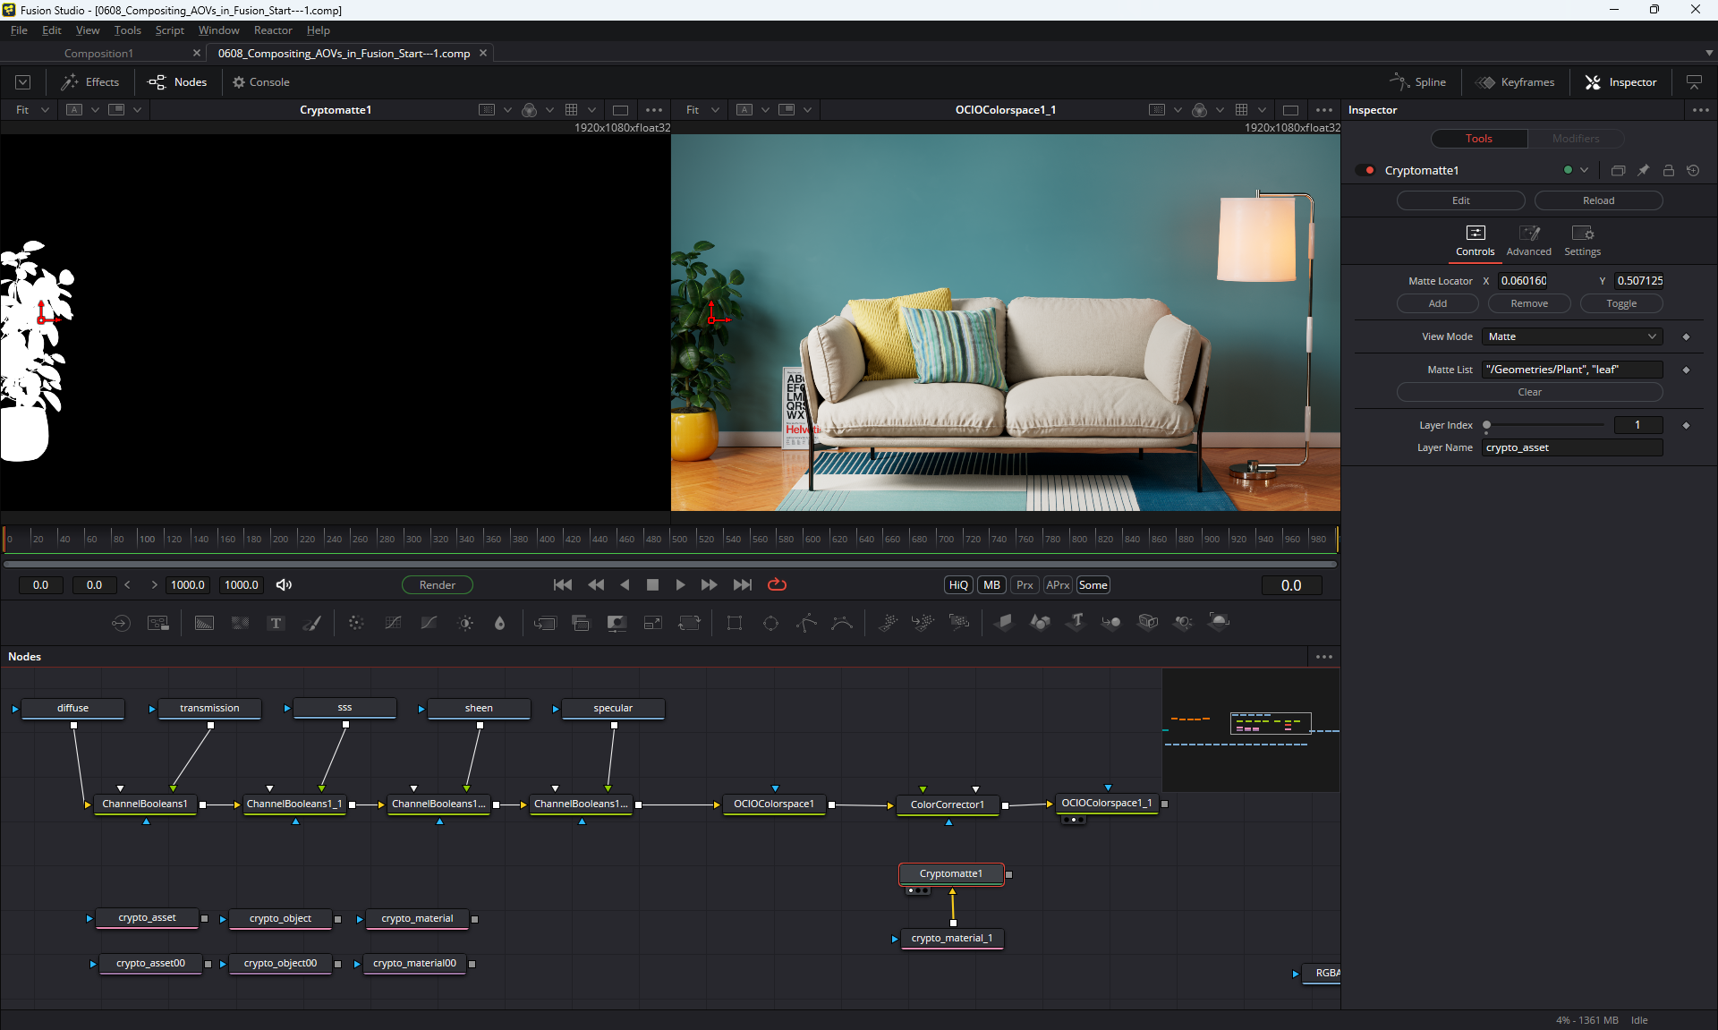Image resolution: width=1718 pixels, height=1030 pixels.
Task: Click the Clear matte list button
Action: pos(1529,392)
